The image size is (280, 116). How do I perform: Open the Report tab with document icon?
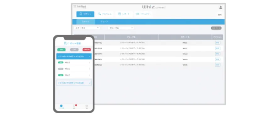click(124, 14)
